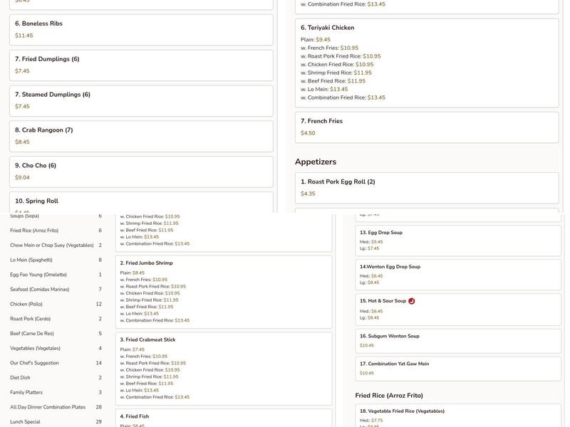The width and height of the screenshot is (570, 427).
Task: Select the Crab Rangoon (7) item
Action: click(x=141, y=136)
